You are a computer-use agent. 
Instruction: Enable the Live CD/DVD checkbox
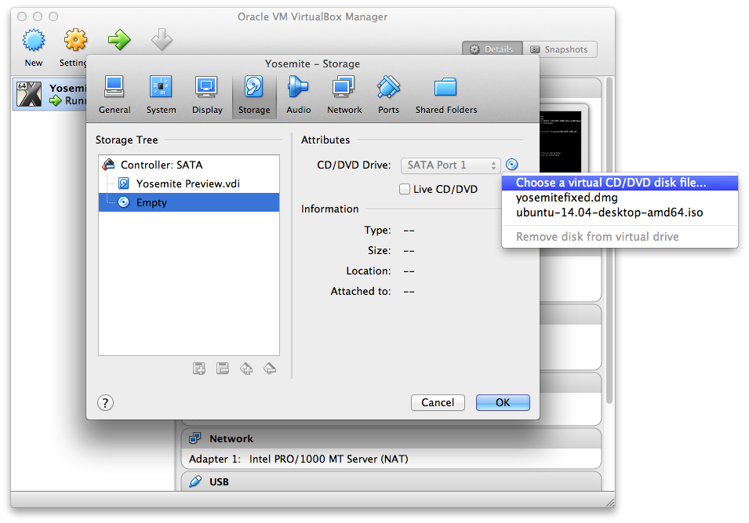[x=405, y=189]
